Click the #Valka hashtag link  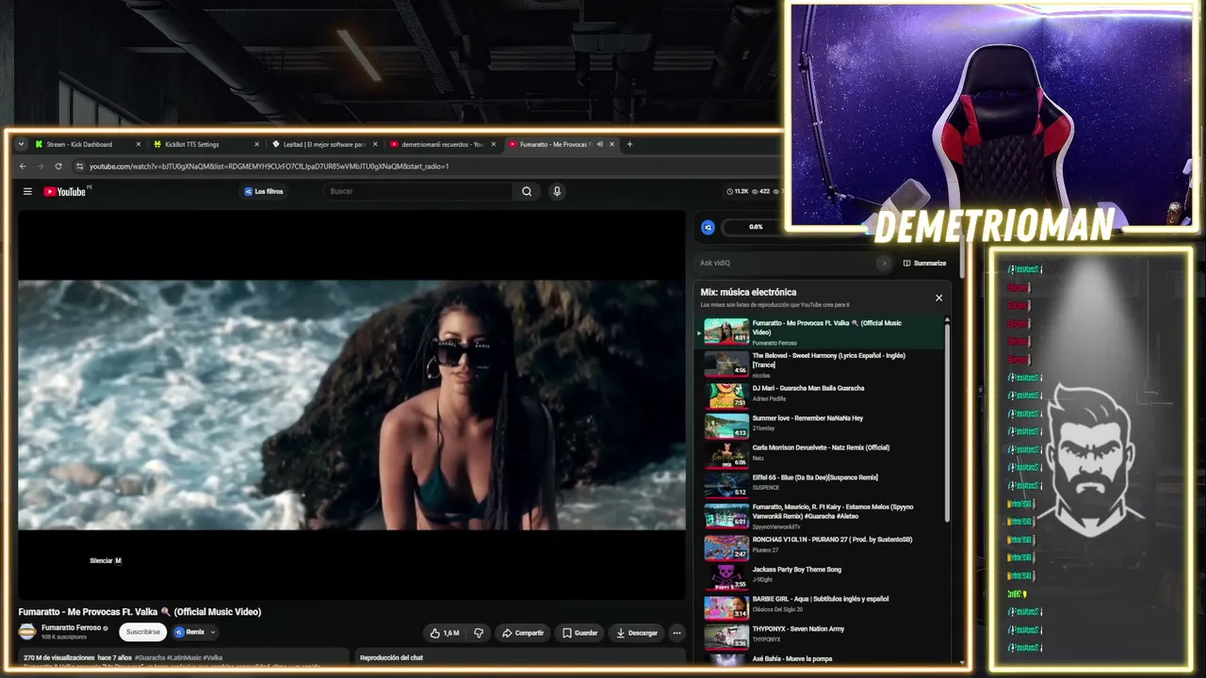(213, 657)
